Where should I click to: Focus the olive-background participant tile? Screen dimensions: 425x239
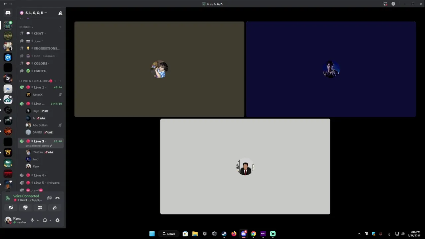click(159, 69)
